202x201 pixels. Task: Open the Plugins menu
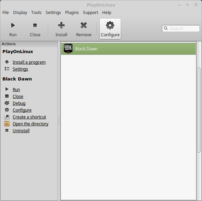pos(72,13)
